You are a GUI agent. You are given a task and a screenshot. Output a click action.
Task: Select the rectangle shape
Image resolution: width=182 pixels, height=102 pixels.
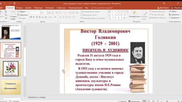pyautogui.click(x=119, y=12)
